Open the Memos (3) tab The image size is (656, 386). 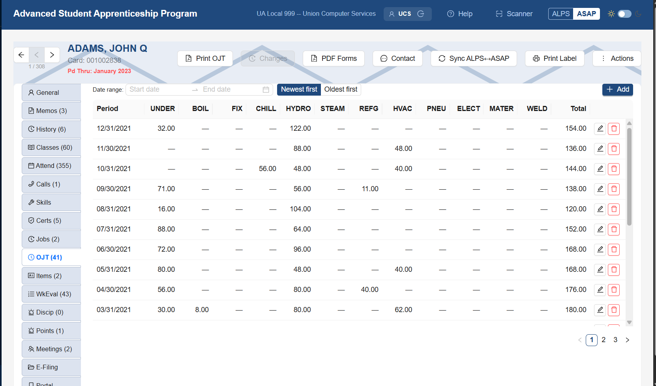pos(51,111)
